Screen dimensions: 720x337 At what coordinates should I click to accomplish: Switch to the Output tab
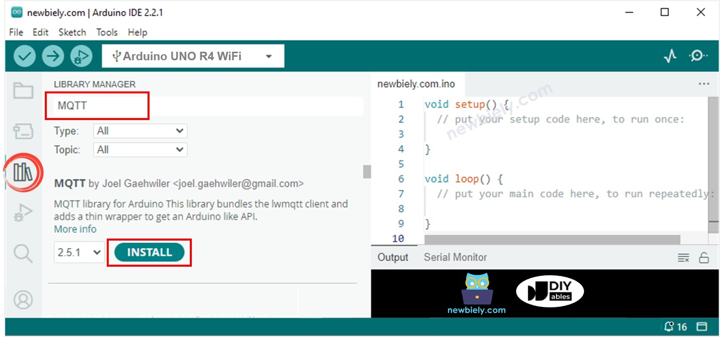point(393,257)
